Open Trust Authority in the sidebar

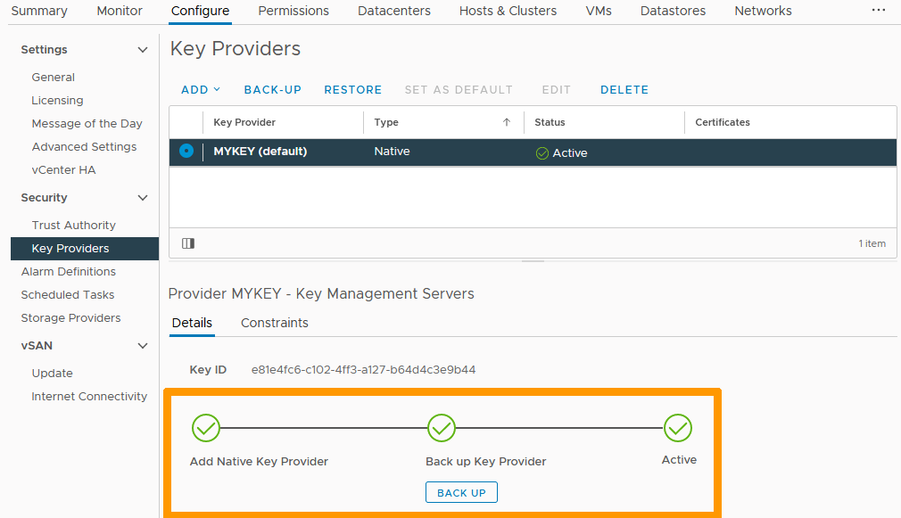(74, 226)
